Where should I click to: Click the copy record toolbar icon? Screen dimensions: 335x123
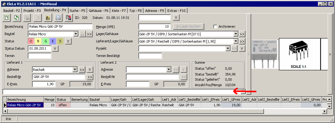click(17, 18)
